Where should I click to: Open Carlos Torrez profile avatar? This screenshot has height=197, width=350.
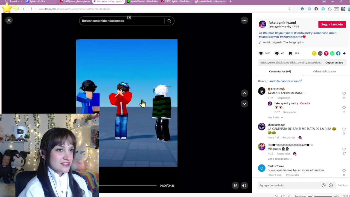(262, 168)
